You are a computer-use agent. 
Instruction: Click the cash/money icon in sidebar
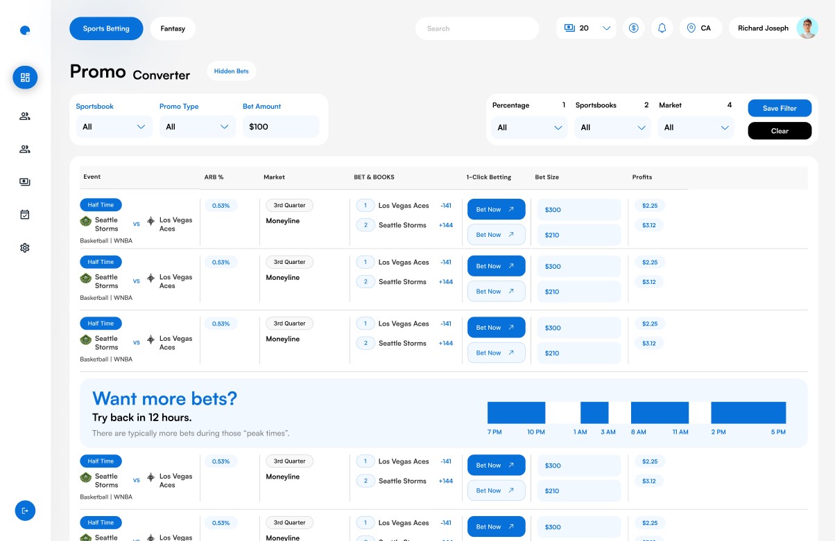point(25,182)
